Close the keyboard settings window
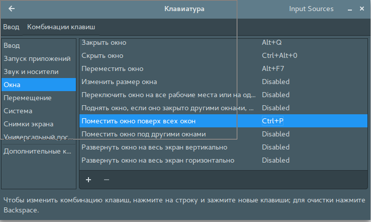This screenshot has height=222, width=371. coord(362,9)
